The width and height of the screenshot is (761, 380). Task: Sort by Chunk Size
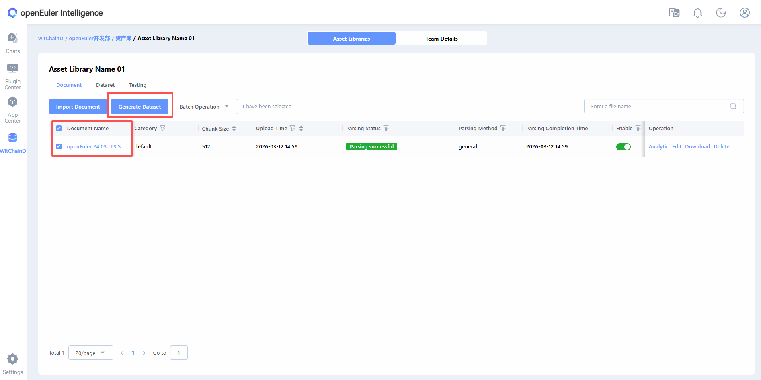pos(234,129)
